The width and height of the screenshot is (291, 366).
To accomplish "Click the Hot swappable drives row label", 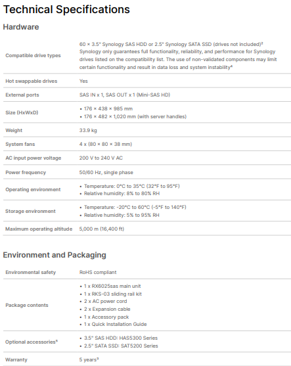I will 32,81.
